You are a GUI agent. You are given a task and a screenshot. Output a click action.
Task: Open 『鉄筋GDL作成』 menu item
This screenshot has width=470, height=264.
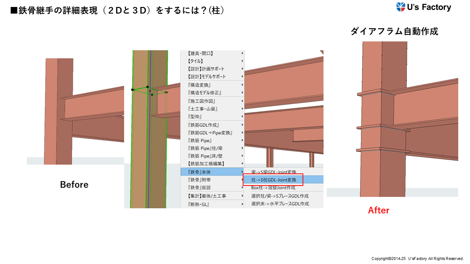[x=203, y=125]
